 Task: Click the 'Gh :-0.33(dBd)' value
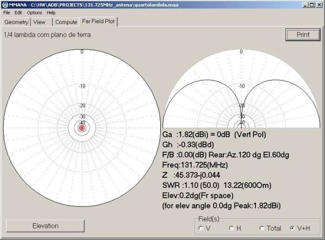(x=188, y=145)
